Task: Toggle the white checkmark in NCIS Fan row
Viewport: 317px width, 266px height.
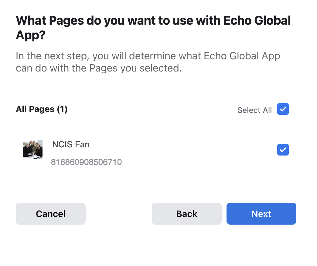Action: (x=283, y=150)
